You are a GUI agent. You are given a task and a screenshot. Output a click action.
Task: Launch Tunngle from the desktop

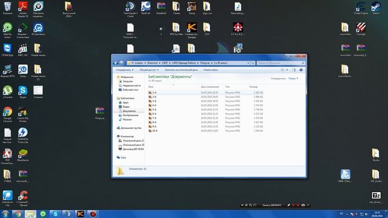[361, 29]
